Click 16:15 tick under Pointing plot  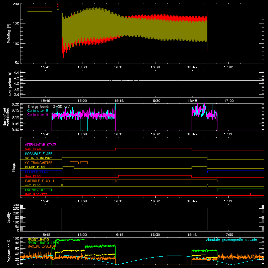click(119, 67)
